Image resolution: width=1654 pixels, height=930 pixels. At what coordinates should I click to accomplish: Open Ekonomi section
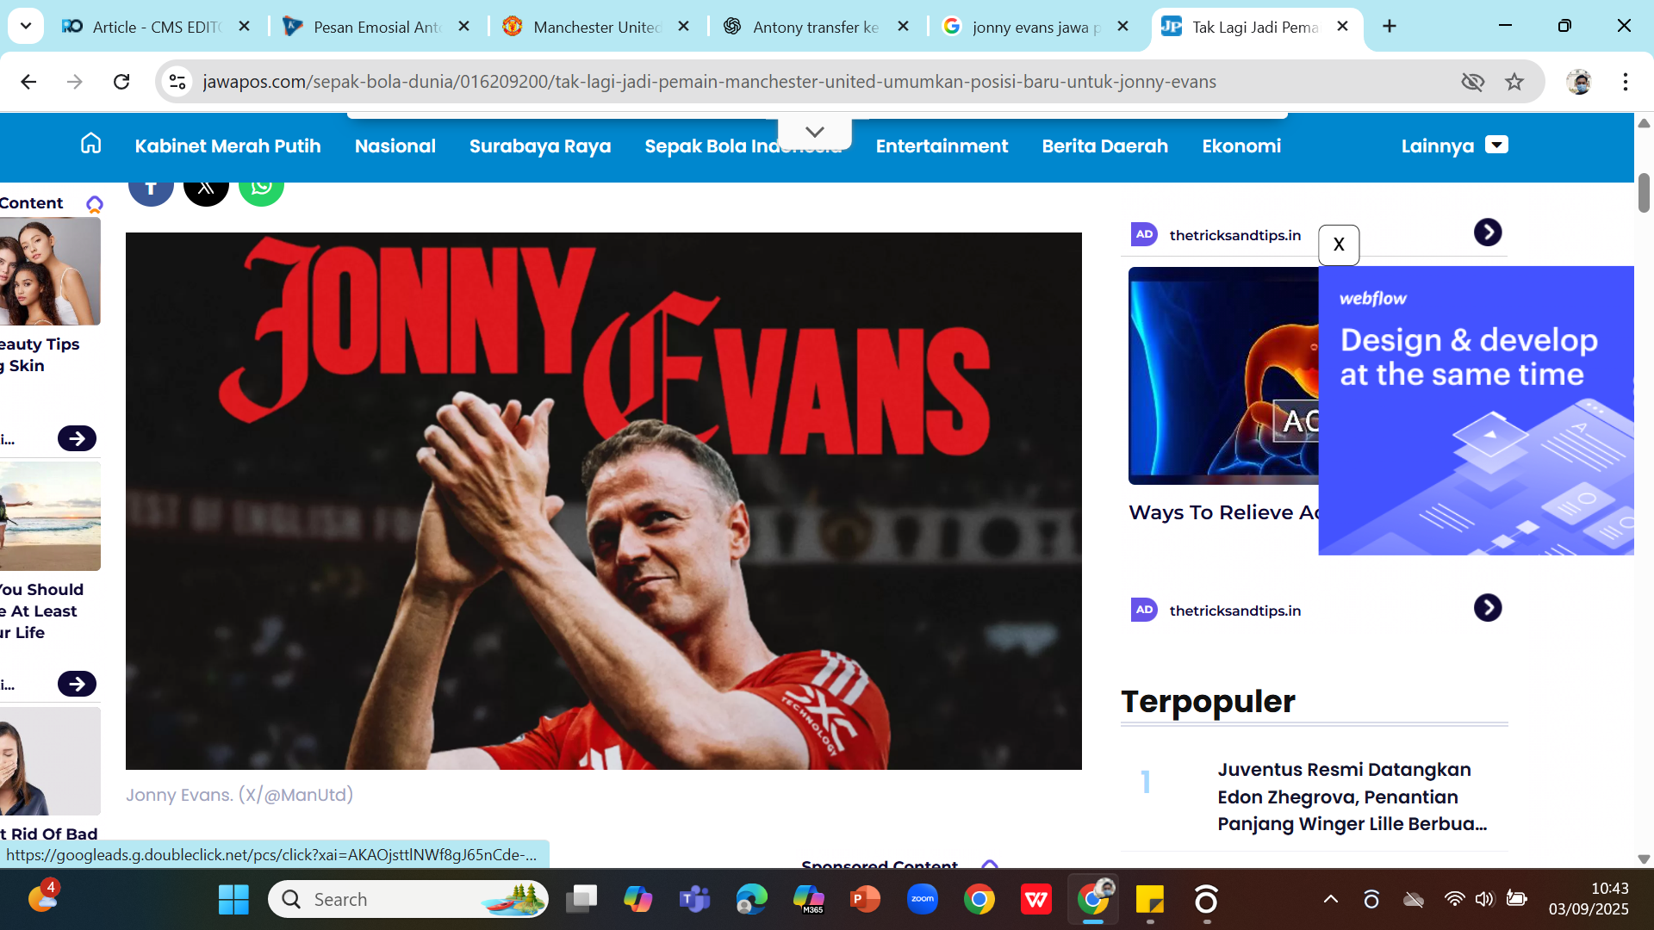pos(1241,146)
